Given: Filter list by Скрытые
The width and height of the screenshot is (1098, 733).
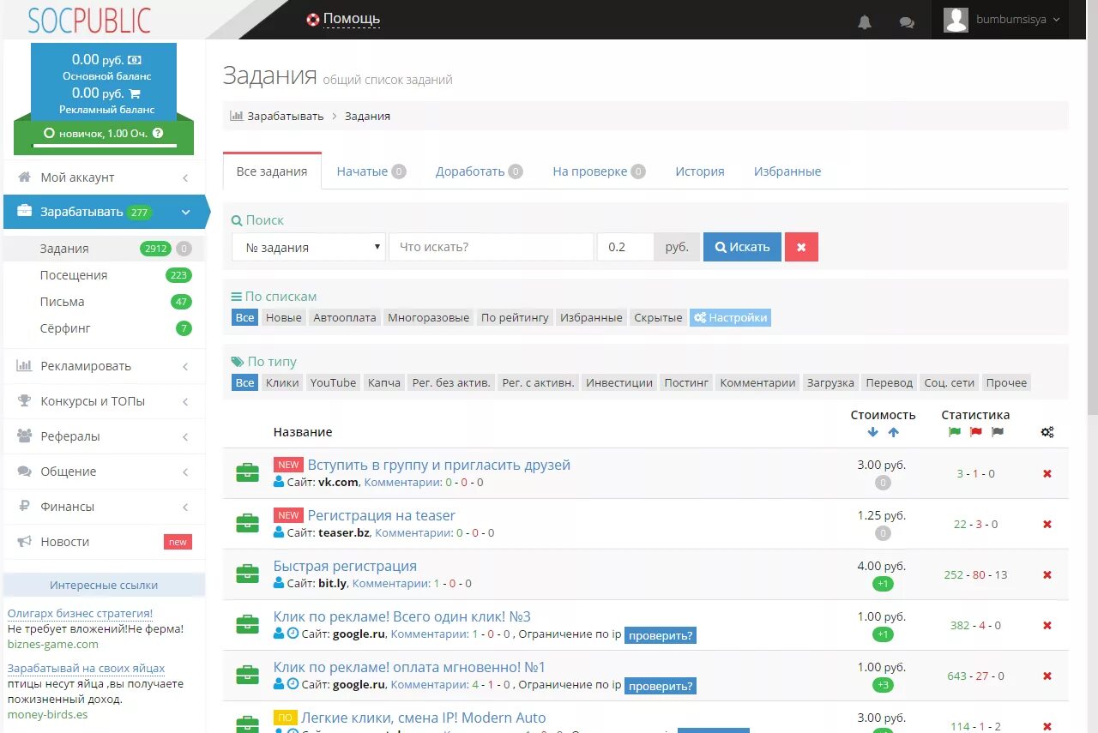Looking at the screenshot, I should (x=659, y=317).
